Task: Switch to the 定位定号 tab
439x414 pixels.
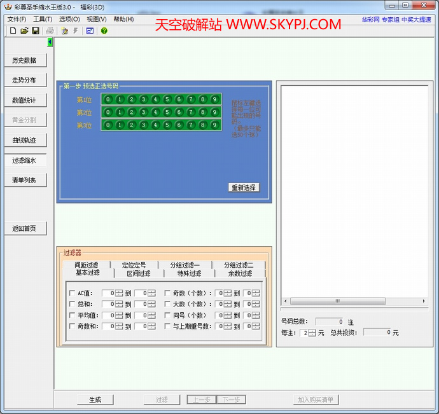Action: tap(134, 265)
